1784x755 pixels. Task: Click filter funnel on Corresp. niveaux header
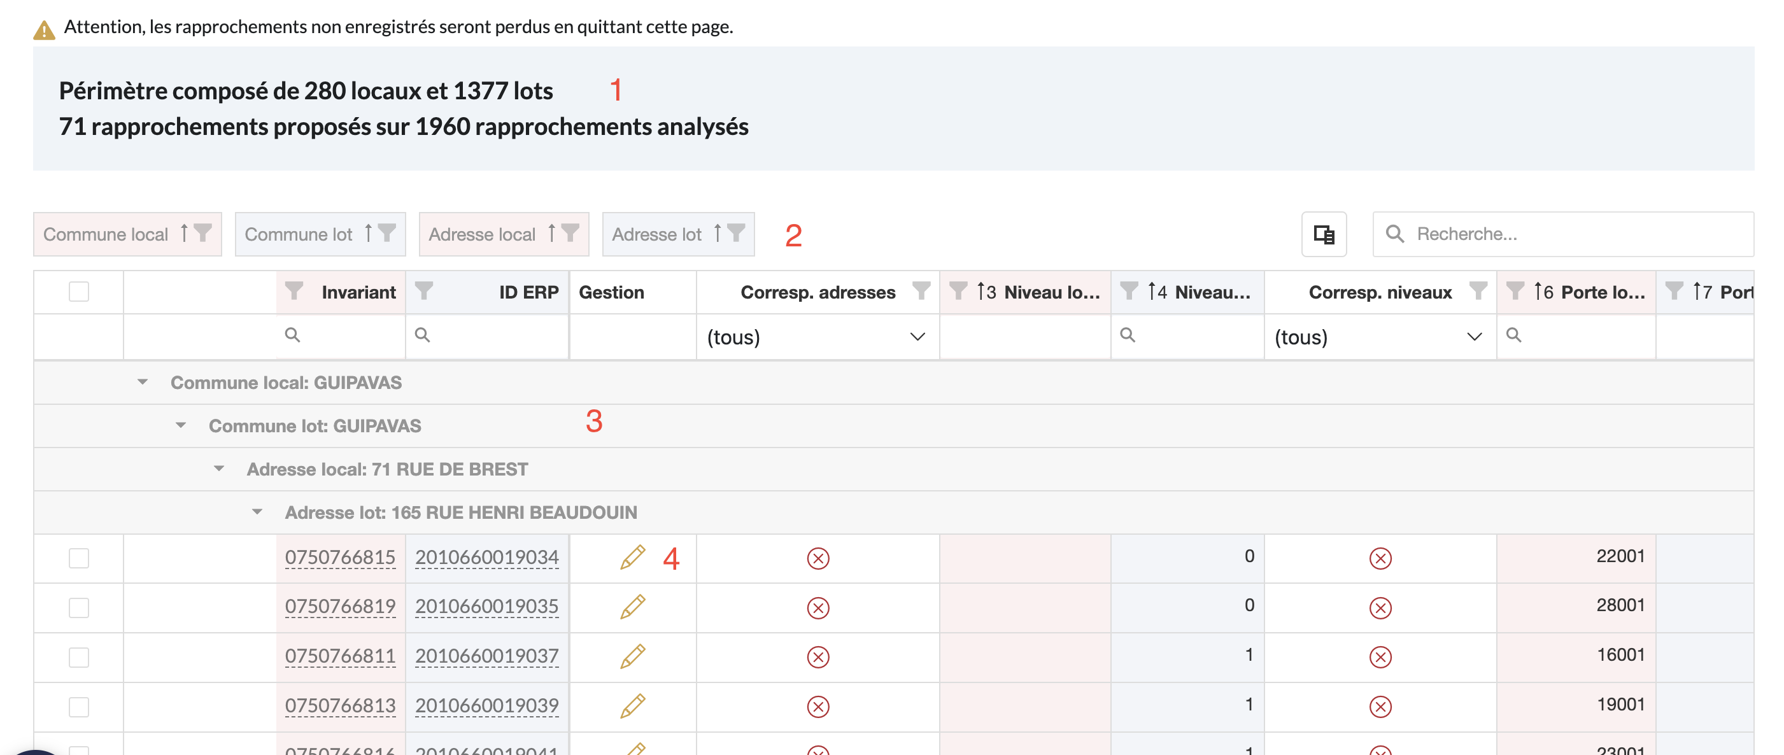[1477, 292]
